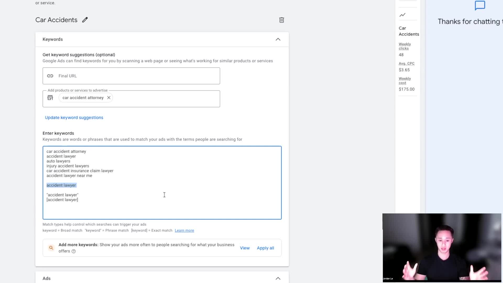Click the Avg. CPC metric label

(x=407, y=63)
